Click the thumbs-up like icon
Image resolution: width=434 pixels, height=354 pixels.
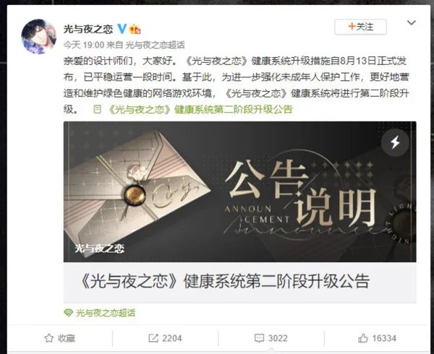pyautogui.click(x=363, y=338)
